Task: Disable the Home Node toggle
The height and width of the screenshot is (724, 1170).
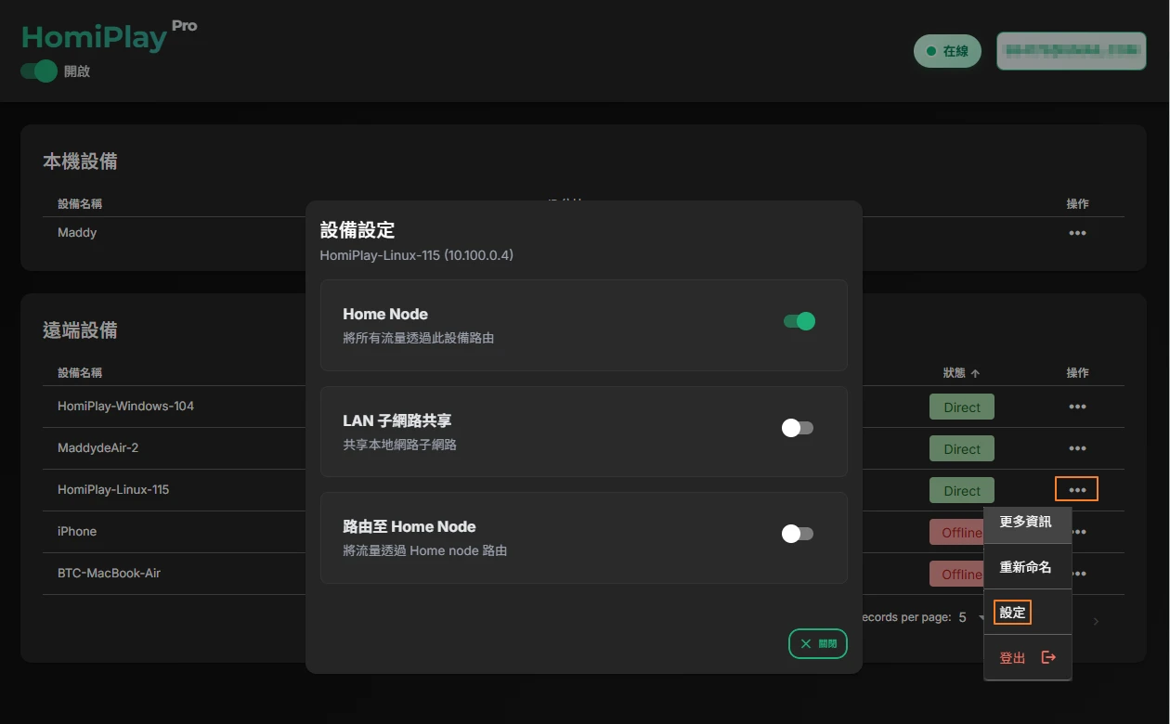Action: click(x=799, y=321)
